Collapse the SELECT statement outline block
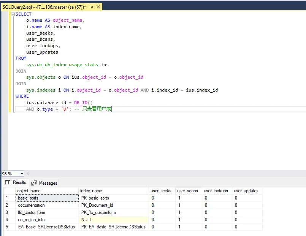Viewport: 306px width, 236px height. [x=13, y=14]
